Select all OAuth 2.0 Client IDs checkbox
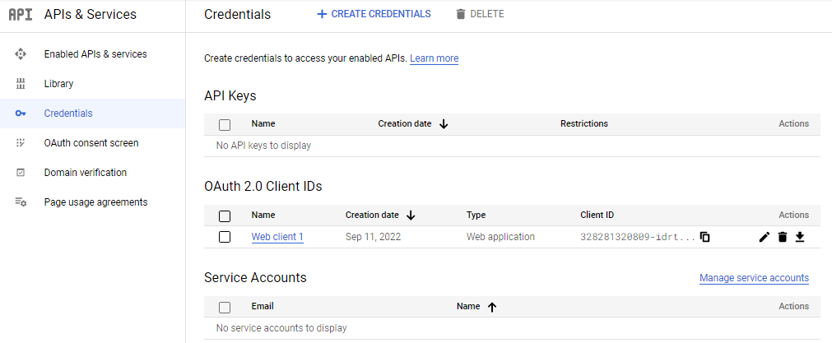 pyautogui.click(x=225, y=216)
